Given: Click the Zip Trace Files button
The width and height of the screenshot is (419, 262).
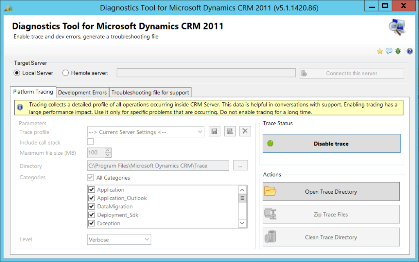Looking at the screenshot, I should pyautogui.click(x=331, y=214).
